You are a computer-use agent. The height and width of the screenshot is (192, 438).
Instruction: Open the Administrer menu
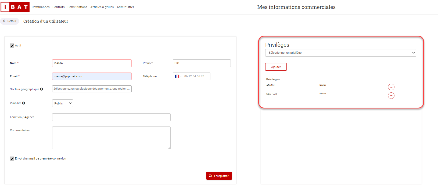click(x=125, y=7)
